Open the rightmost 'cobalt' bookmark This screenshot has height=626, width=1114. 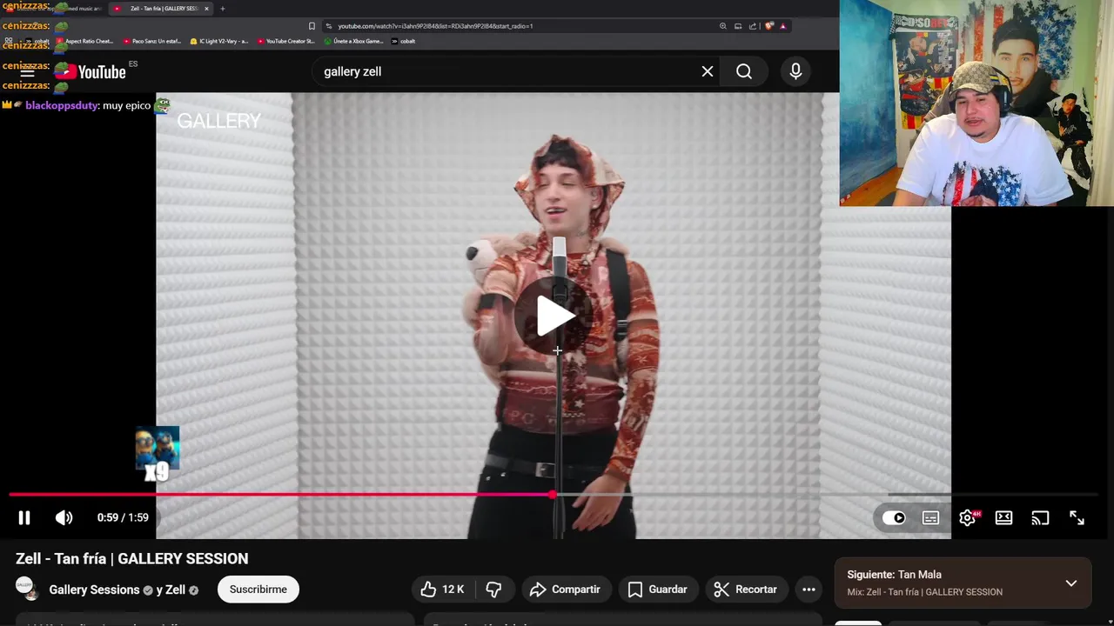click(x=404, y=41)
